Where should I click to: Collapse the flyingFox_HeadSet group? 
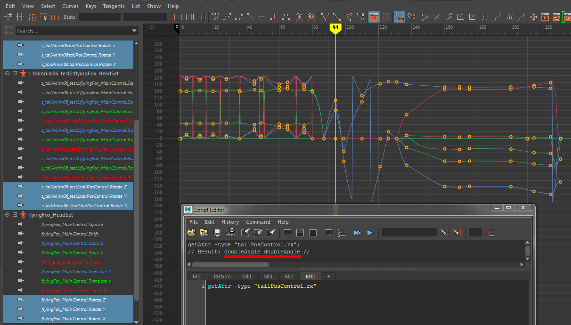pyautogui.click(x=6, y=214)
